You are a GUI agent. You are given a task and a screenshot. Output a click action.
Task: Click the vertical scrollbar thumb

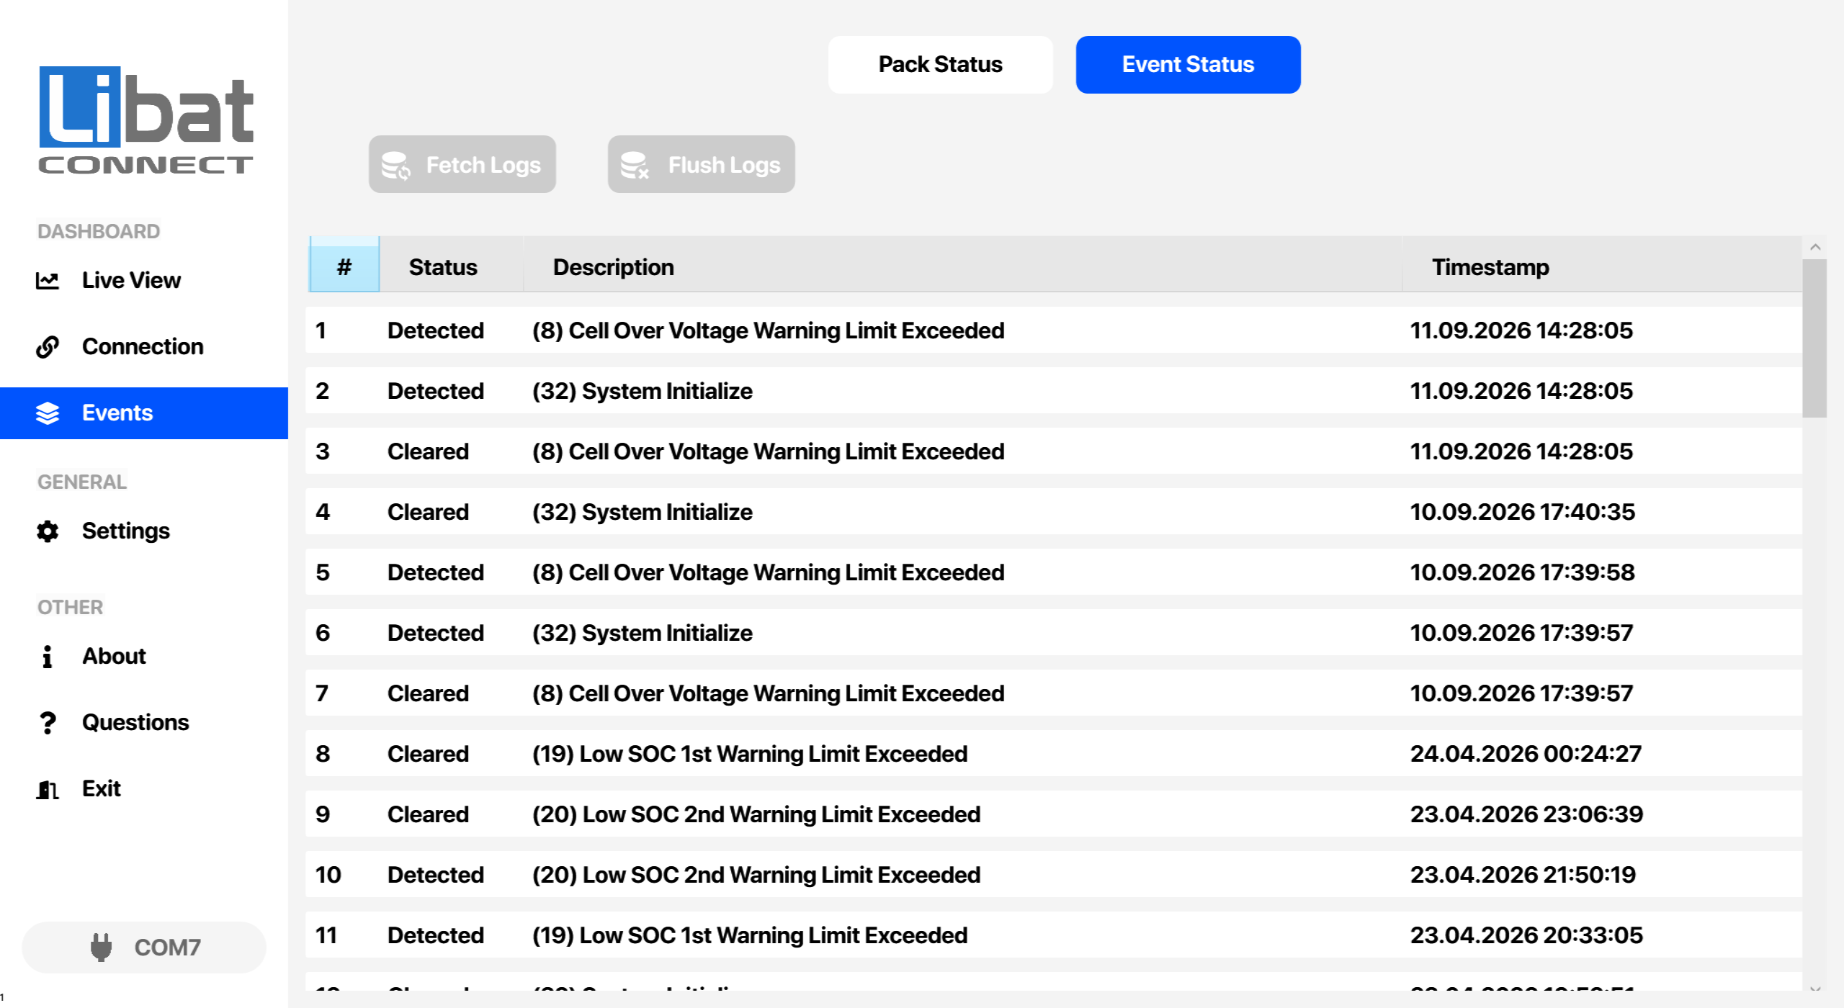pos(1815,338)
